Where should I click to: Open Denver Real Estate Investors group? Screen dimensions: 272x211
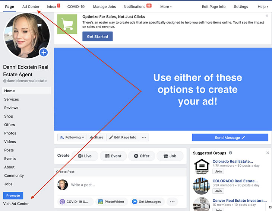coord(240,201)
